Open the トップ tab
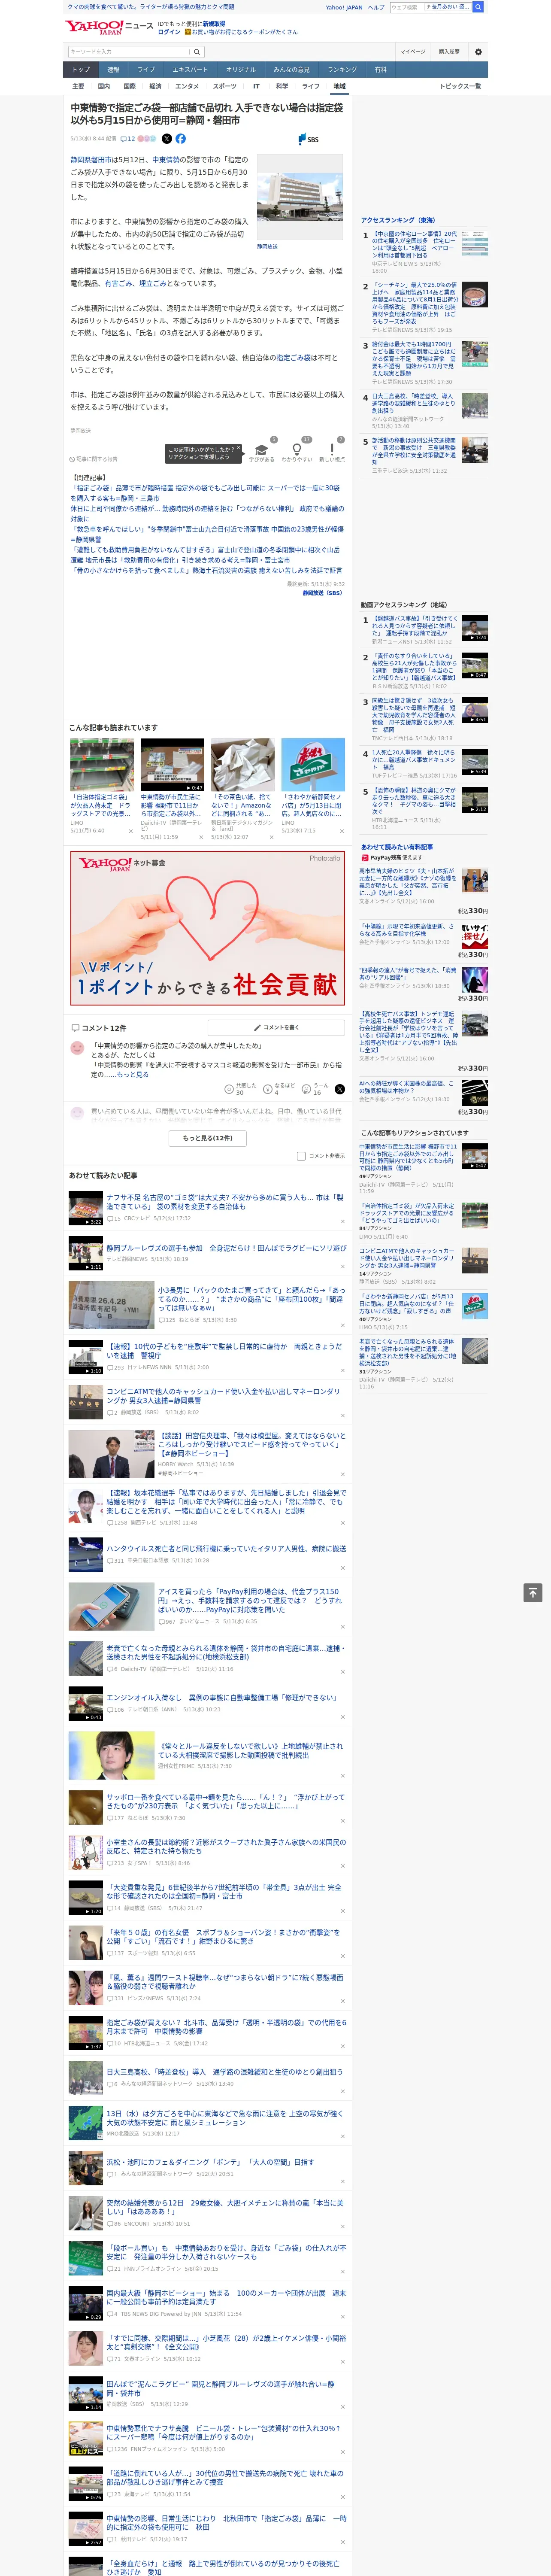 [81, 70]
